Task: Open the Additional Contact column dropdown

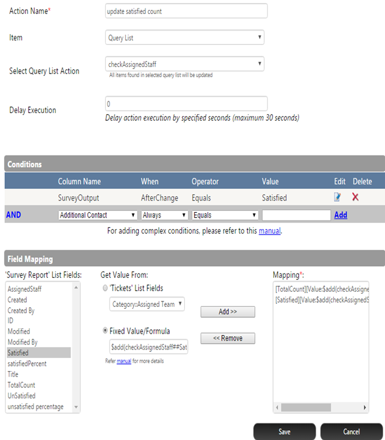Action: (98, 215)
